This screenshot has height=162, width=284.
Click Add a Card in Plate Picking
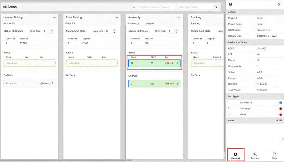tap(92, 63)
